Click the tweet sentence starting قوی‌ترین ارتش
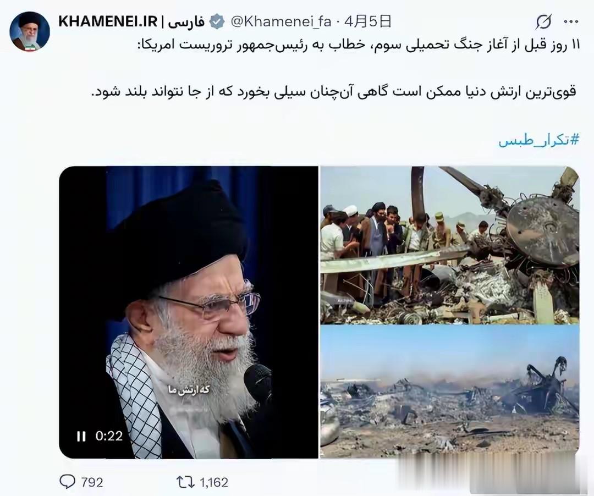Screen dimensions: 594x496 (334, 92)
